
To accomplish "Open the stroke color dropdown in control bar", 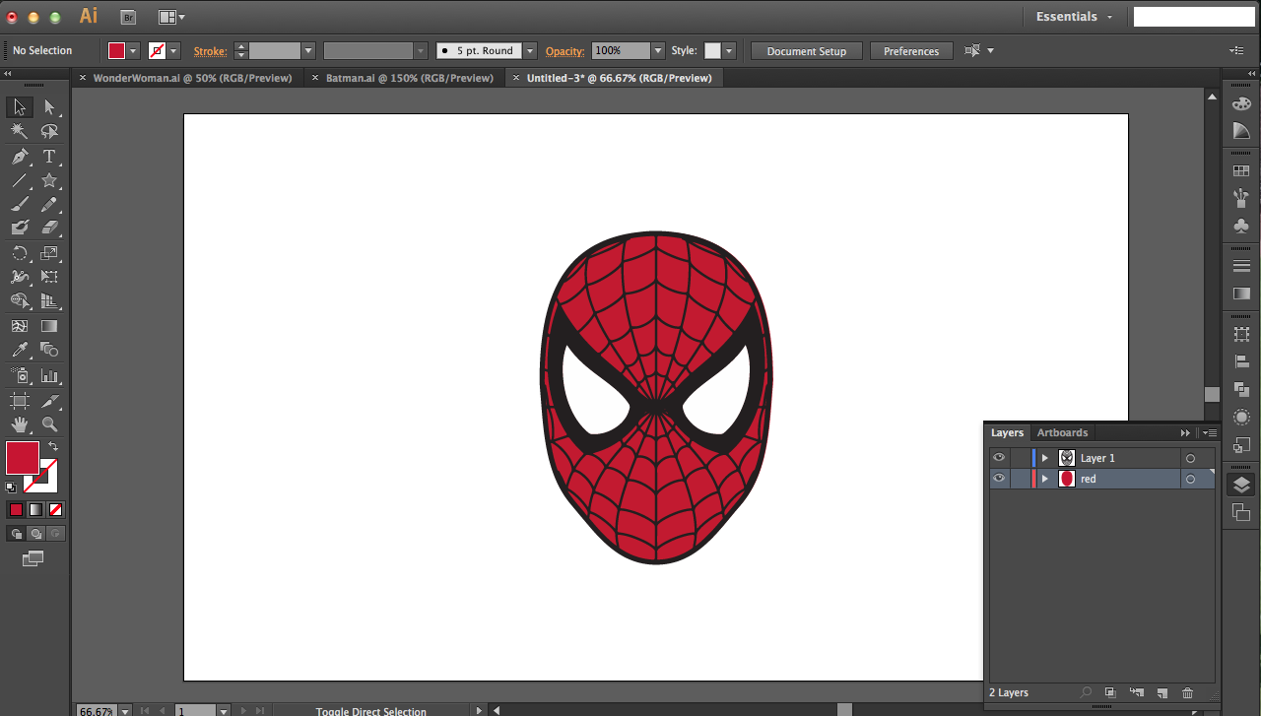I will click(173, 50).
